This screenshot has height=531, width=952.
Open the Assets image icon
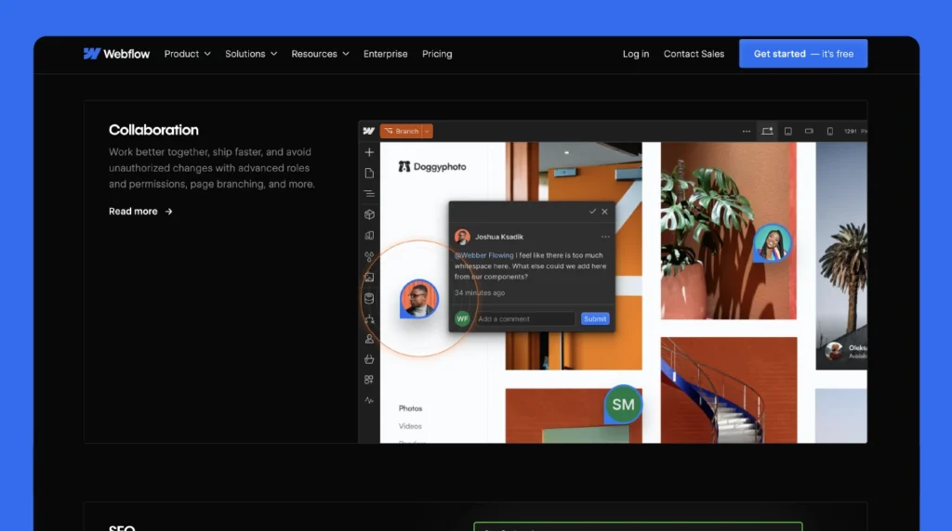click(369, 277)
